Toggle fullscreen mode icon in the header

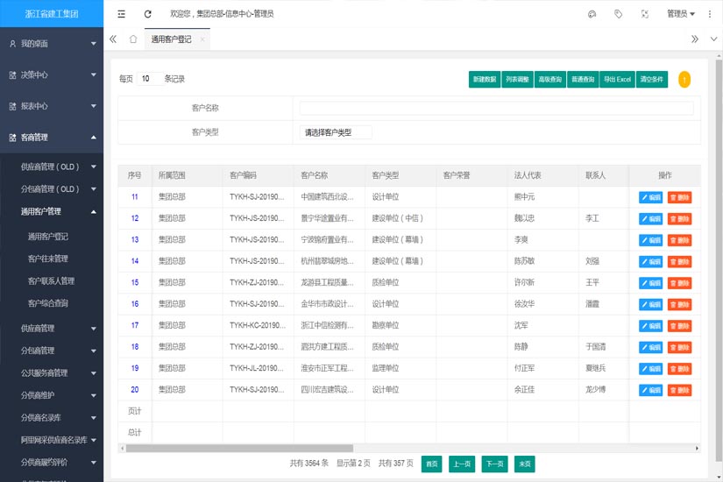(x=645, y=14)
